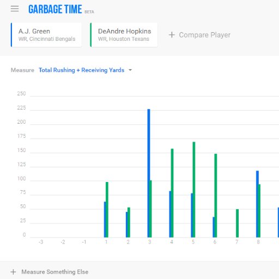Click the green bar at week 2

tap(129, 222)
